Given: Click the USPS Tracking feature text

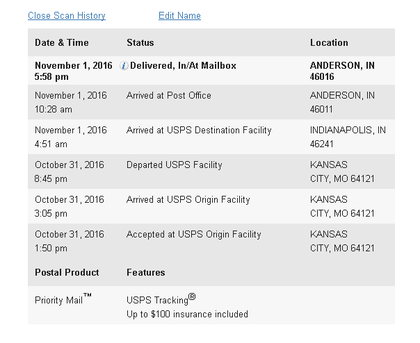Looking at the screenshot, I should pyautogui.click(x=161, y=299).
